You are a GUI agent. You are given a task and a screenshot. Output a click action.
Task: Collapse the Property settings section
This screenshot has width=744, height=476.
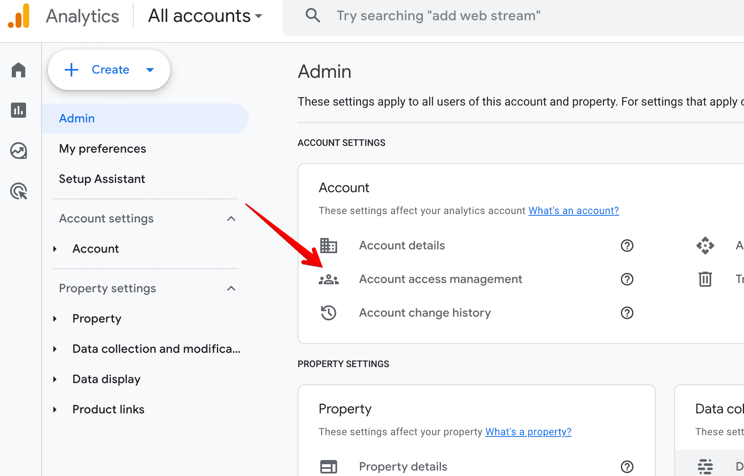pos(231,288)
